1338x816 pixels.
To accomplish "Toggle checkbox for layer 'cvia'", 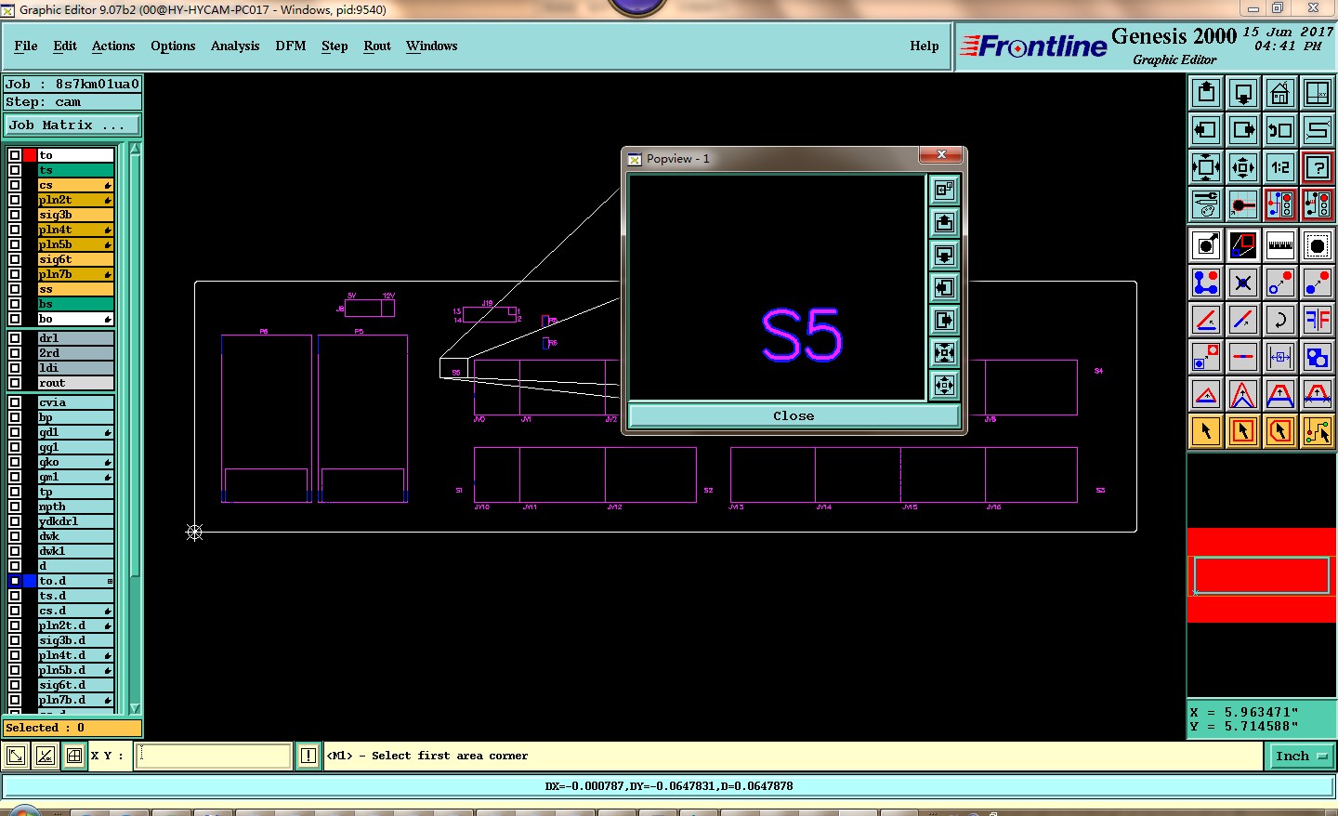I will tap(15, 402).
